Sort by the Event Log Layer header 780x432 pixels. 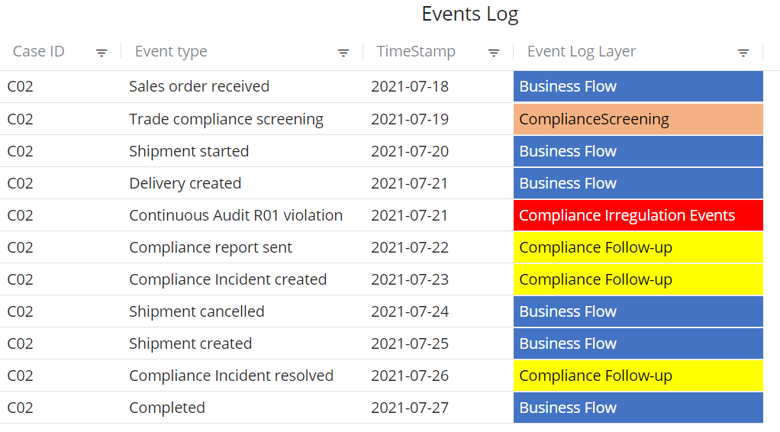click(582, 52)
